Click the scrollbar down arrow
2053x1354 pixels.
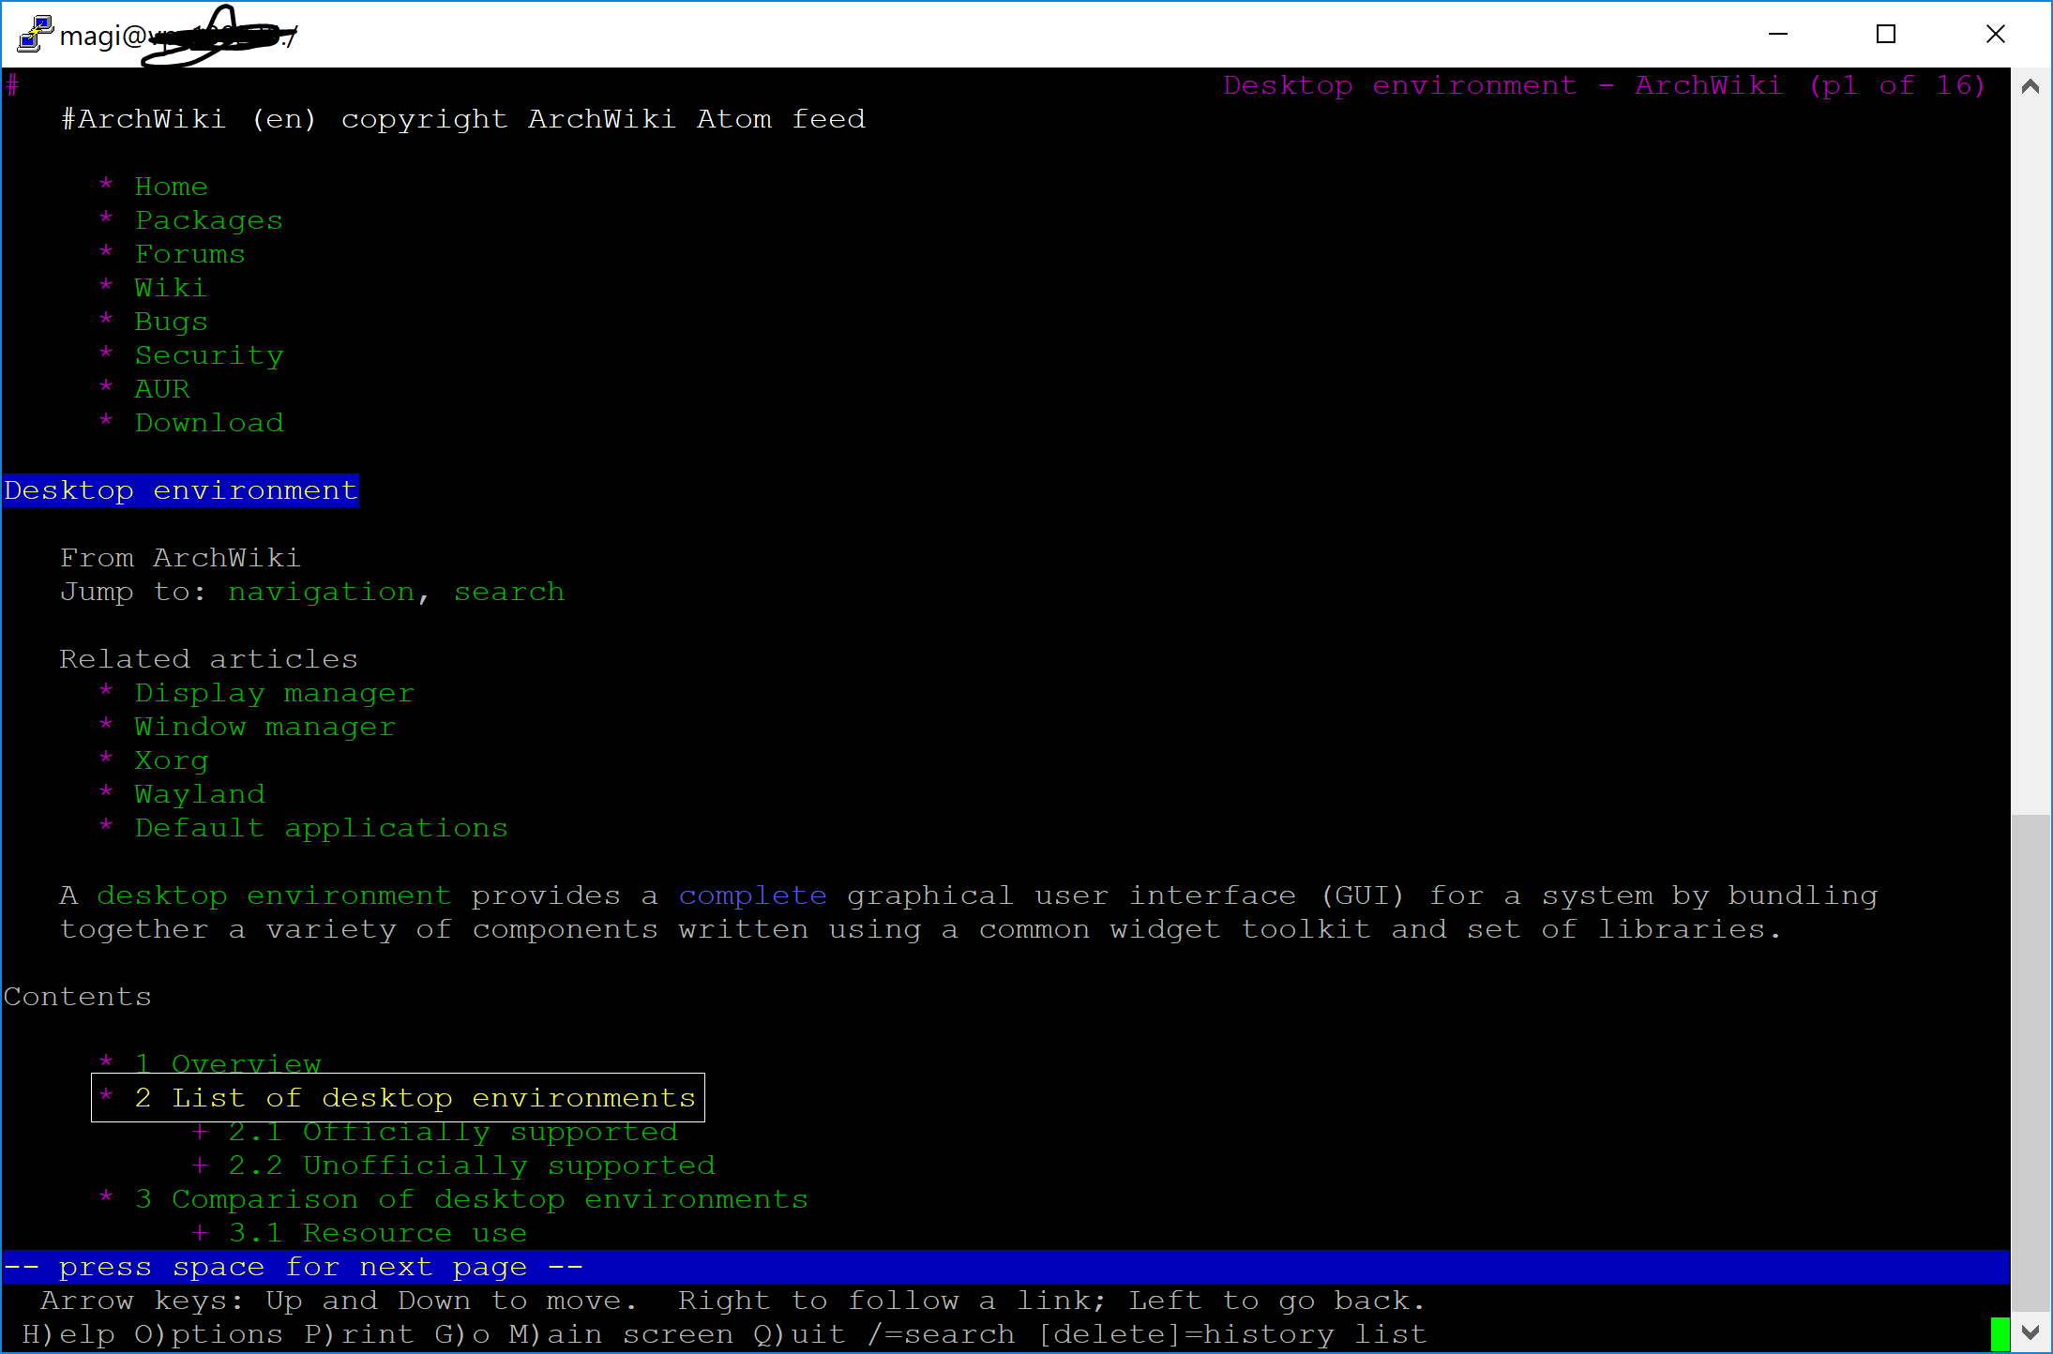click(2030, 1332)
